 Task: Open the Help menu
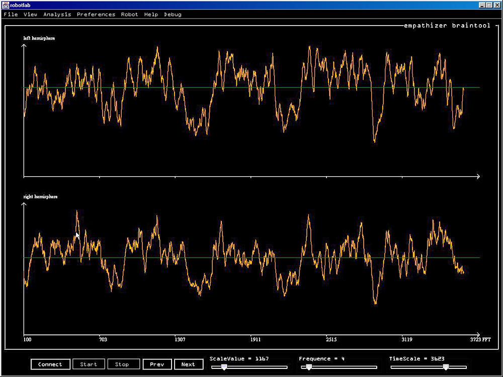click(x=151, y=15)
